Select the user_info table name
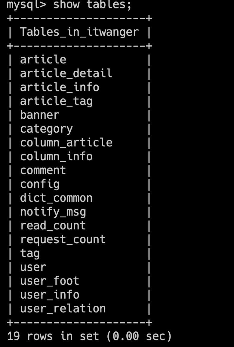The image size is (234, 347). point(50,295)
